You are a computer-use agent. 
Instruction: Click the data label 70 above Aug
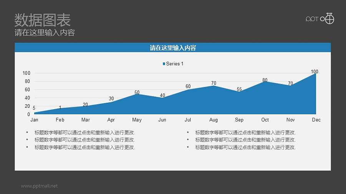pyautogui.click(x=214, y=83)
